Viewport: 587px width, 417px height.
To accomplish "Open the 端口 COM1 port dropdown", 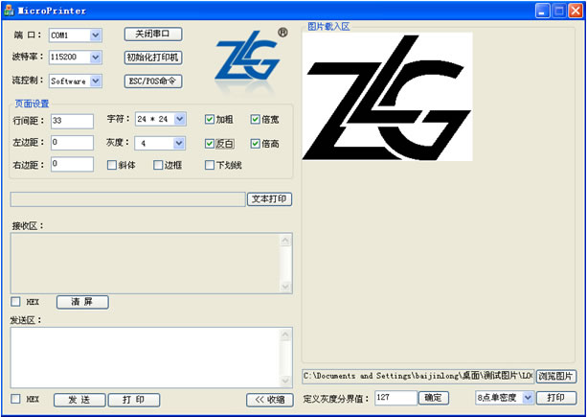I will [95, 35].
